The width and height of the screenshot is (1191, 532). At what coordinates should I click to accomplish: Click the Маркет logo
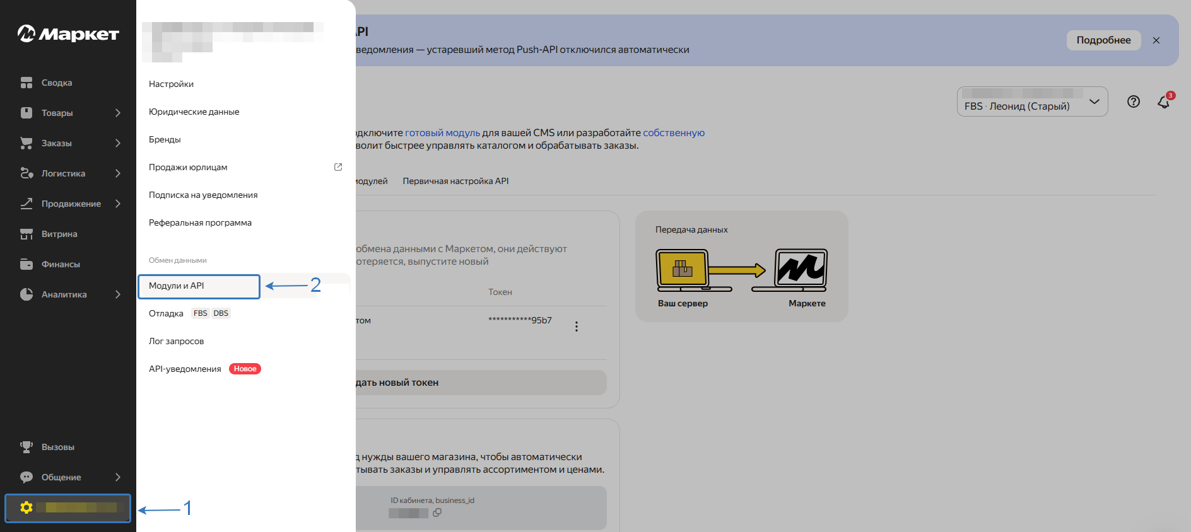68,33
